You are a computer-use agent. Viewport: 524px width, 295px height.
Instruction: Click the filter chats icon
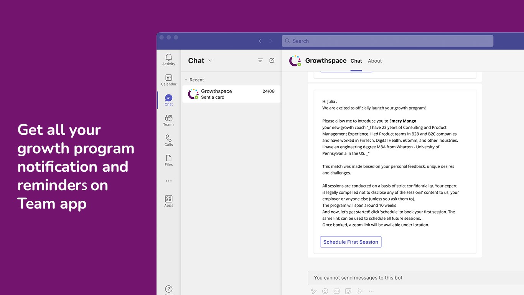click(260, 60)
